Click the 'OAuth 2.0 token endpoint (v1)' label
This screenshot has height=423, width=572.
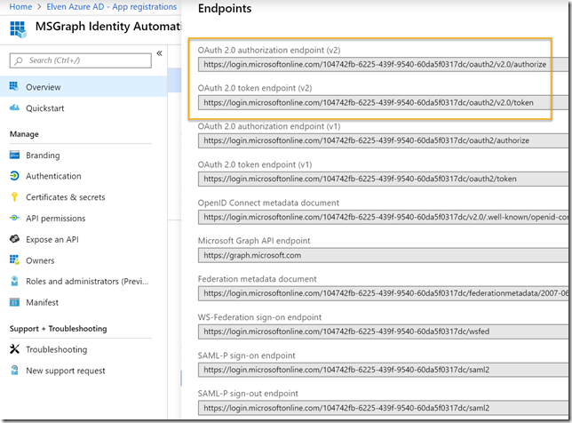point(255,164)
